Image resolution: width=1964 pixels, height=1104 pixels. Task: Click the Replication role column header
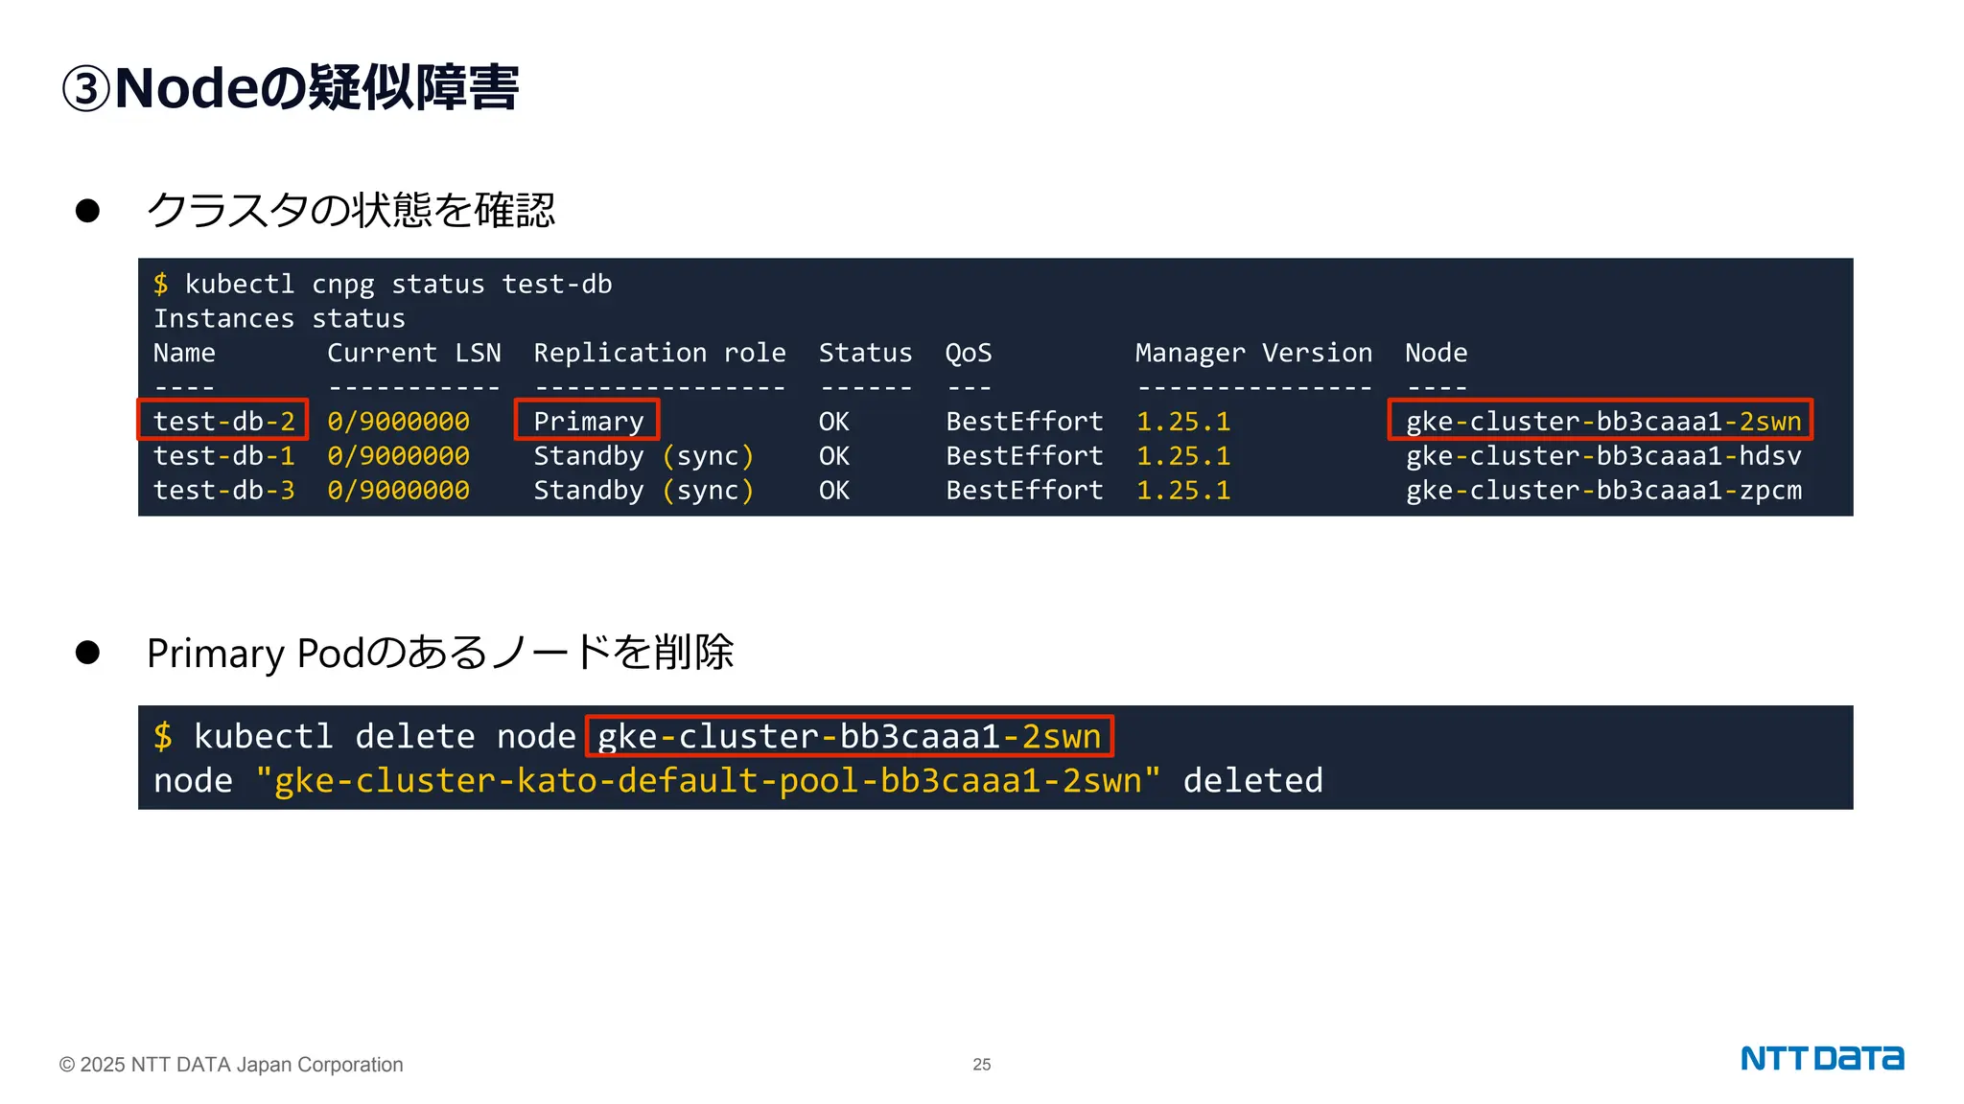click(660, 354)
